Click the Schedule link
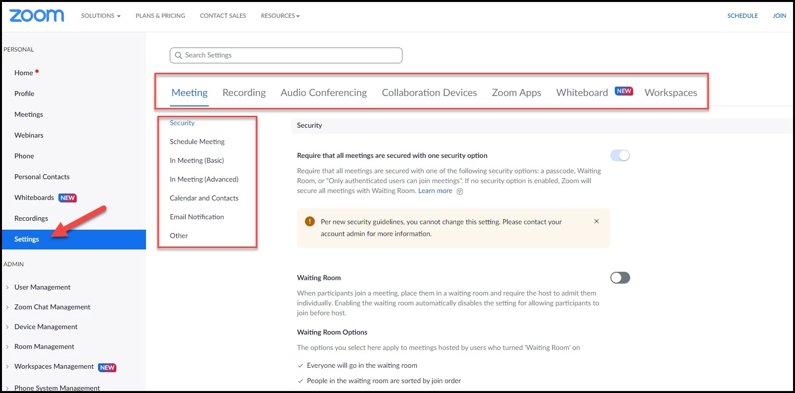Screen dimensions: 795x393 (743, 16)
